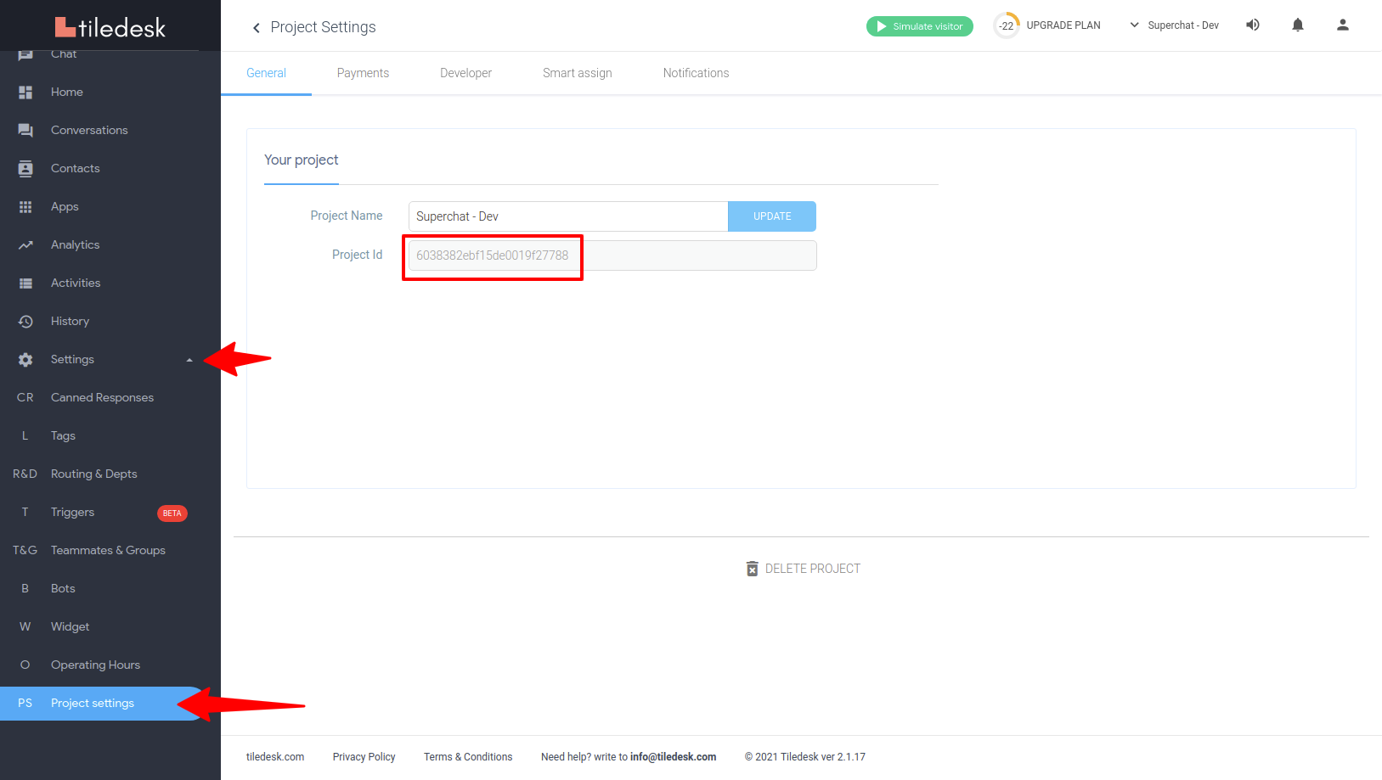
Task: Open Canned Responses in the sidebar
Action: (102, 397)
